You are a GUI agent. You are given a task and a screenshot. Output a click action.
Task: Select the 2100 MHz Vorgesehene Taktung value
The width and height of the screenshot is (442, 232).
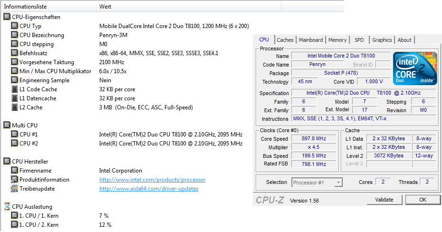pyautogui.click(x=112, y=62)
